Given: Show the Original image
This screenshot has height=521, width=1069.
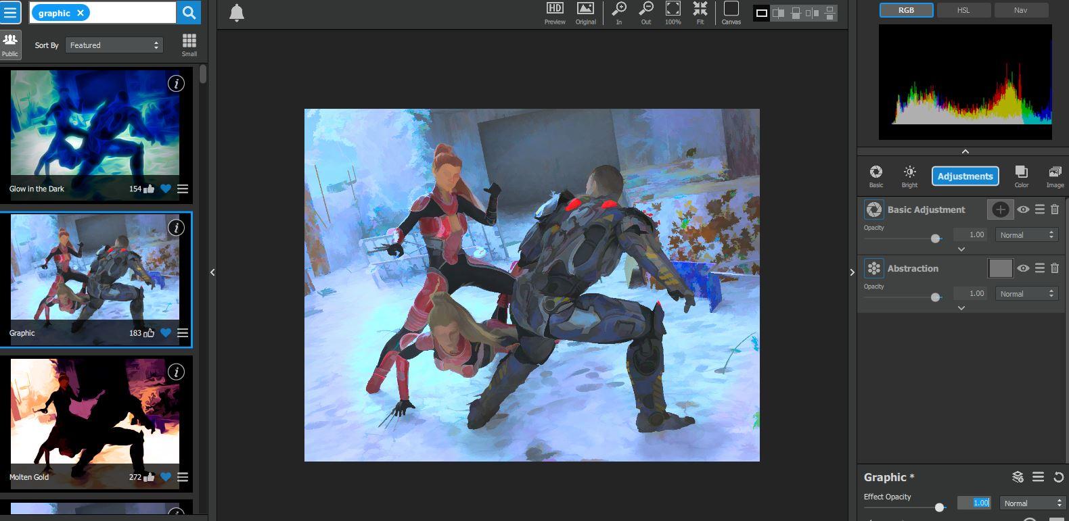Looking at the screenshot, I should pyautogui.click(x=585, y=13).
